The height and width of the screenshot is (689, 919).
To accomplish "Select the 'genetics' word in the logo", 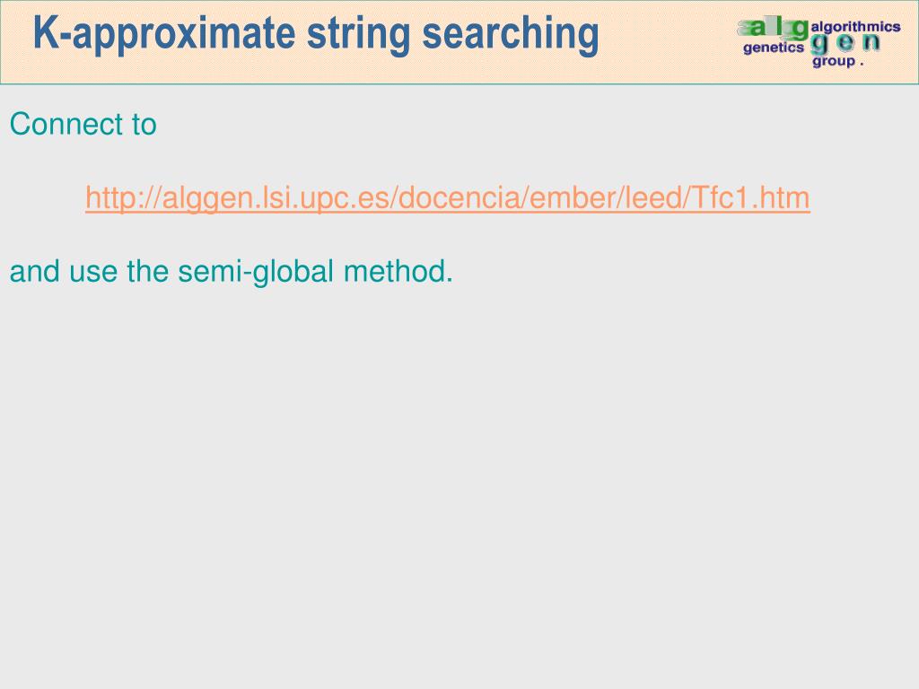I will 774,48.
